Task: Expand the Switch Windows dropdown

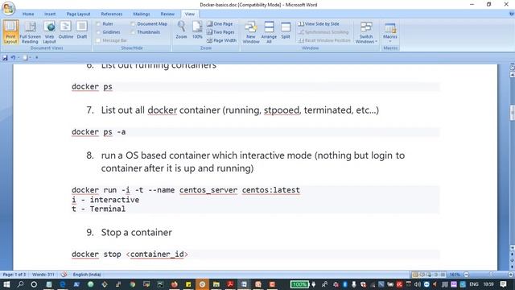Action: coord(366,32)
